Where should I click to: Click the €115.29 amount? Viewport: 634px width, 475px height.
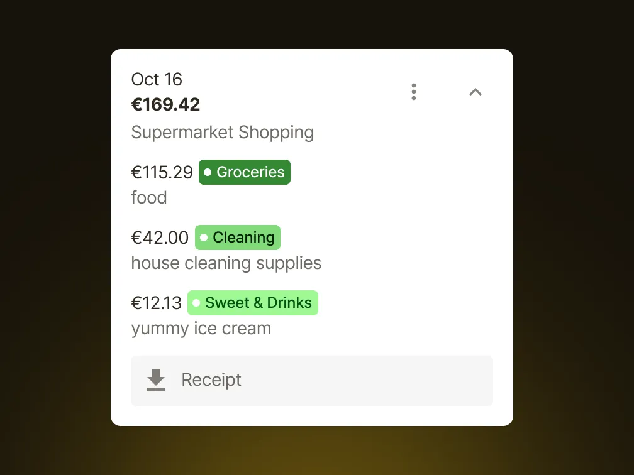[162, 172]
